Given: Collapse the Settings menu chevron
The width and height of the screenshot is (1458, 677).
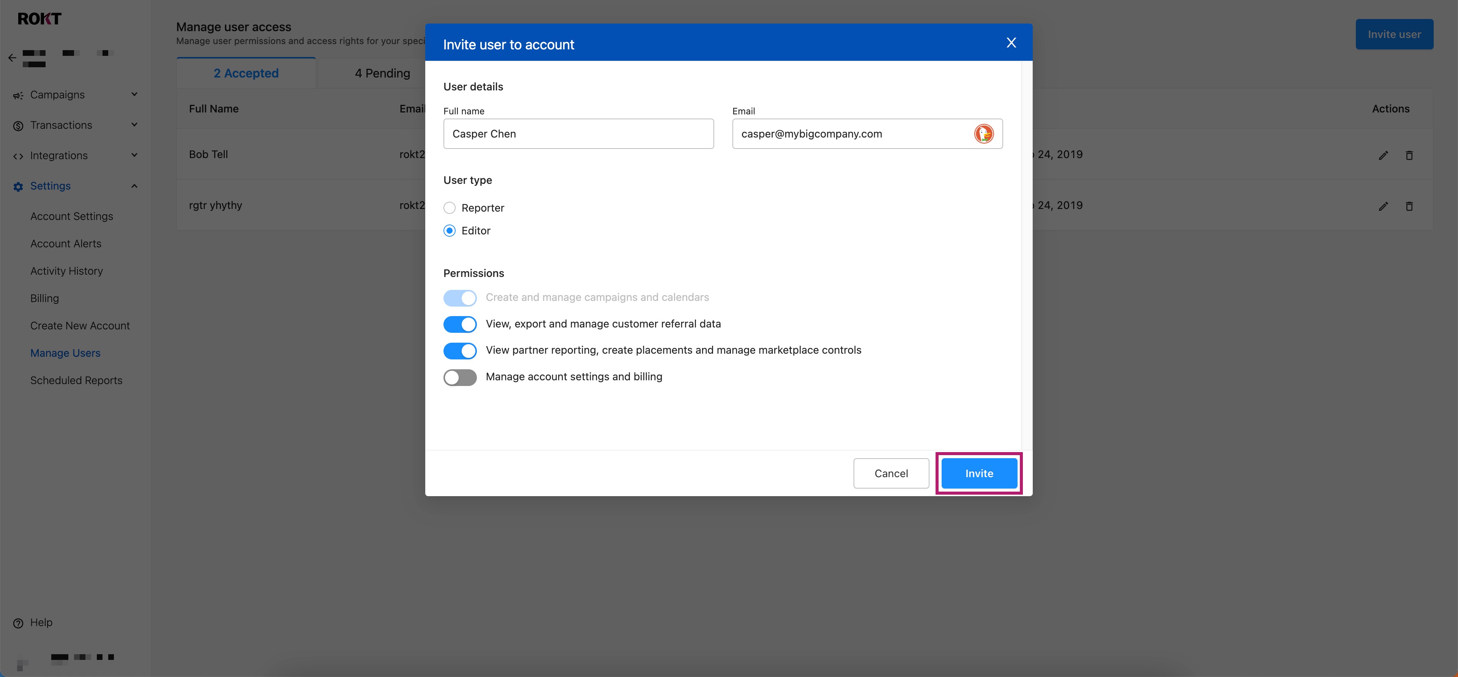Looking at the screenshot, I should (134, 186).
